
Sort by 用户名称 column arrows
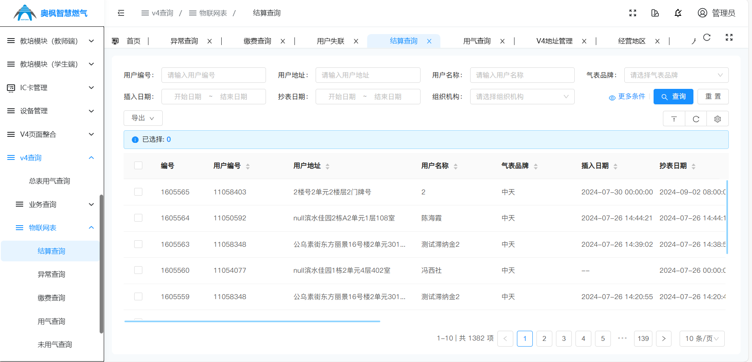pyautogui.click(x=456, y=166)
